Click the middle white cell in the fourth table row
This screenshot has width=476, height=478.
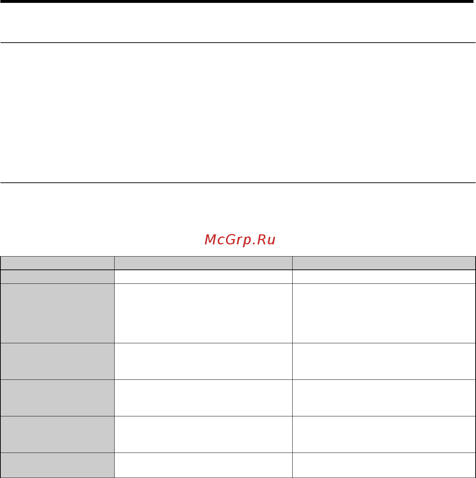(x=203, y=361)
